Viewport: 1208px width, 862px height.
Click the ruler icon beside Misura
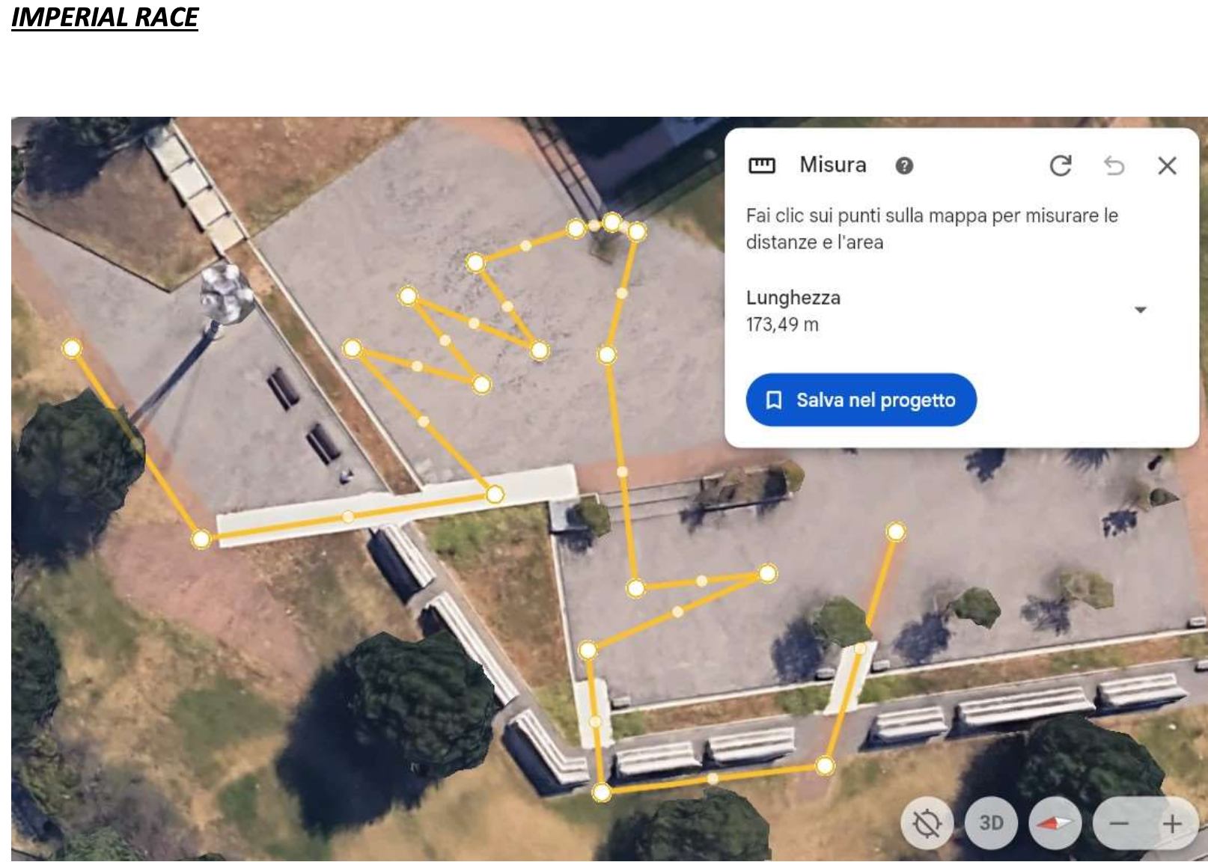[x=762, y=165]
